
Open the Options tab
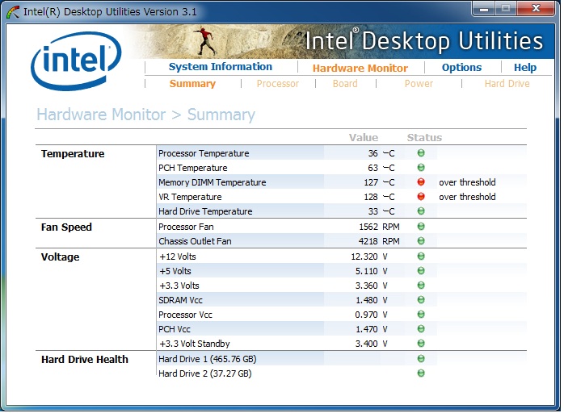tap(461, 68)
